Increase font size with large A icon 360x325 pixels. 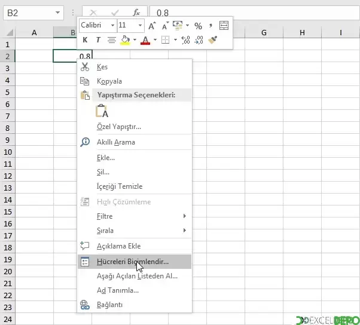pos(152,26)
